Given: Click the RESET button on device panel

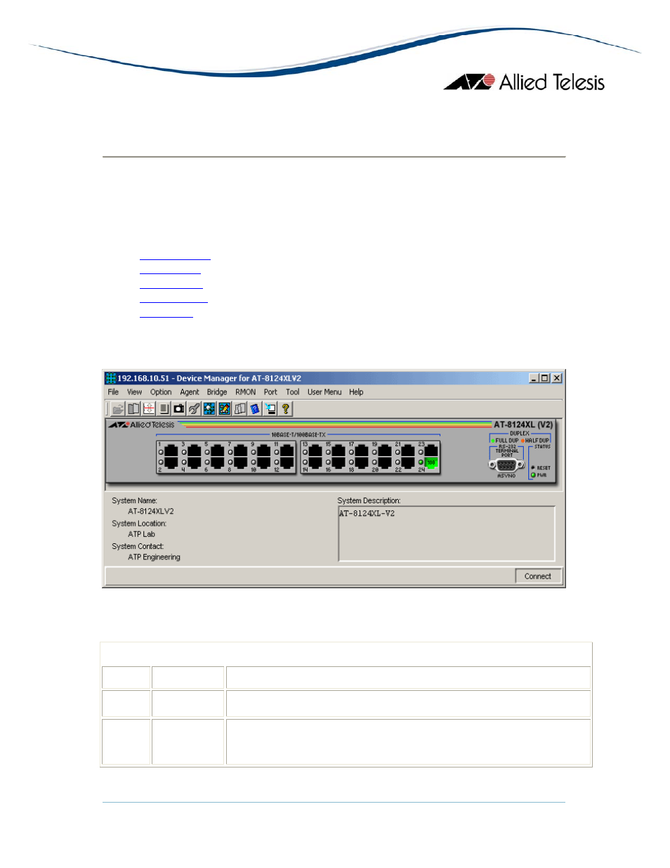Looking at the screenshot, I should (x=534, y=467).
